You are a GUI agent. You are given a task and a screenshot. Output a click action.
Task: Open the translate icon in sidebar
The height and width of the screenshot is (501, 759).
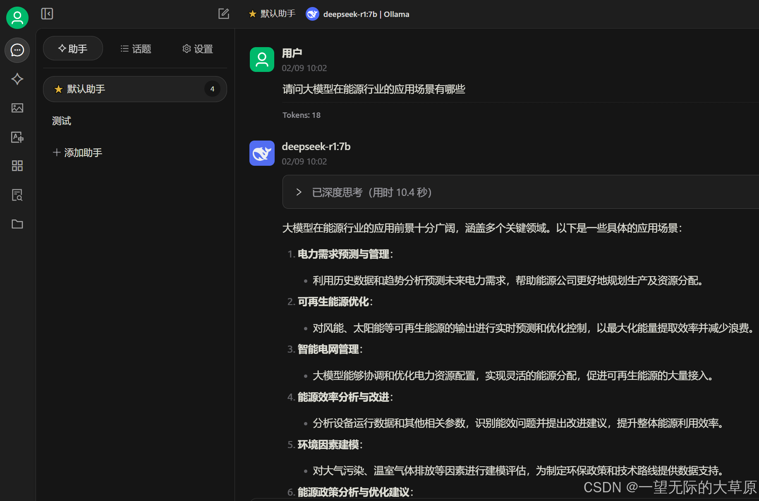click(17, 137)
